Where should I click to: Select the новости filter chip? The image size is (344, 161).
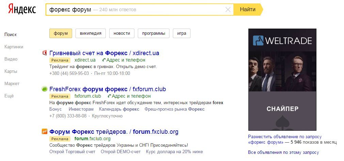tap(122, 33)
